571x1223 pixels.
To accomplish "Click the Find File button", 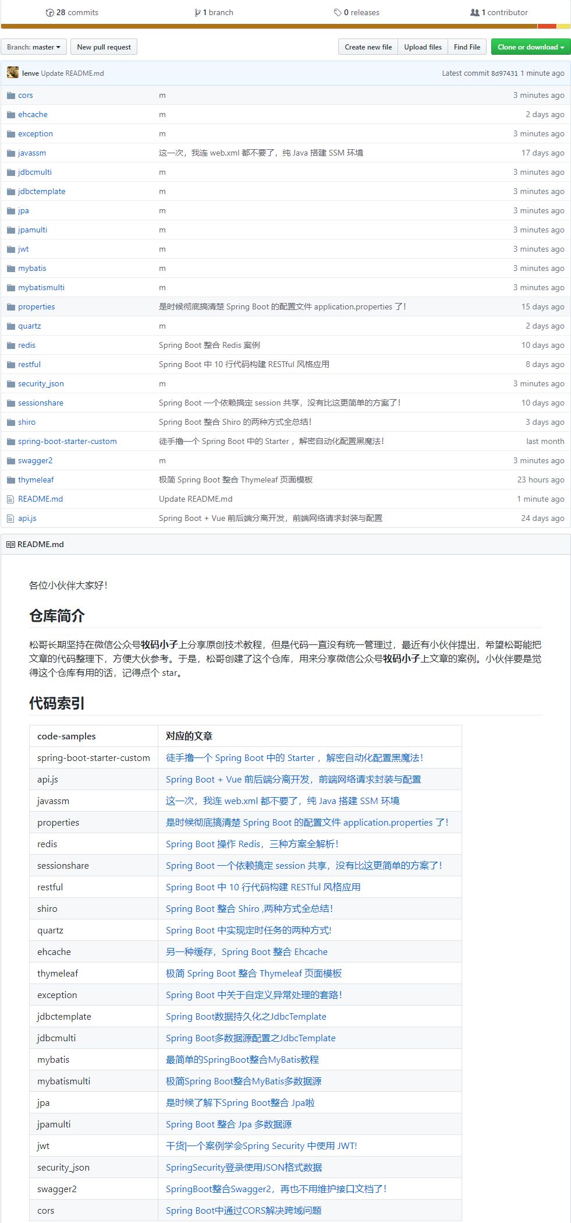I will [x=467, y=47].
